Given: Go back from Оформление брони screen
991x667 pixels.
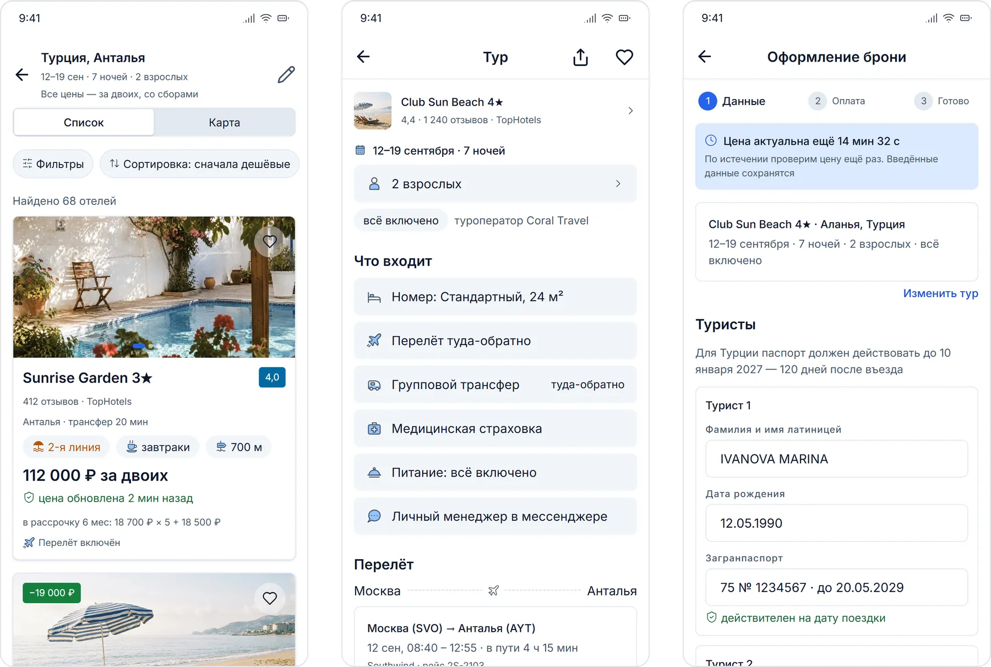Looking at the screenshot, I should tap(705, 57).
